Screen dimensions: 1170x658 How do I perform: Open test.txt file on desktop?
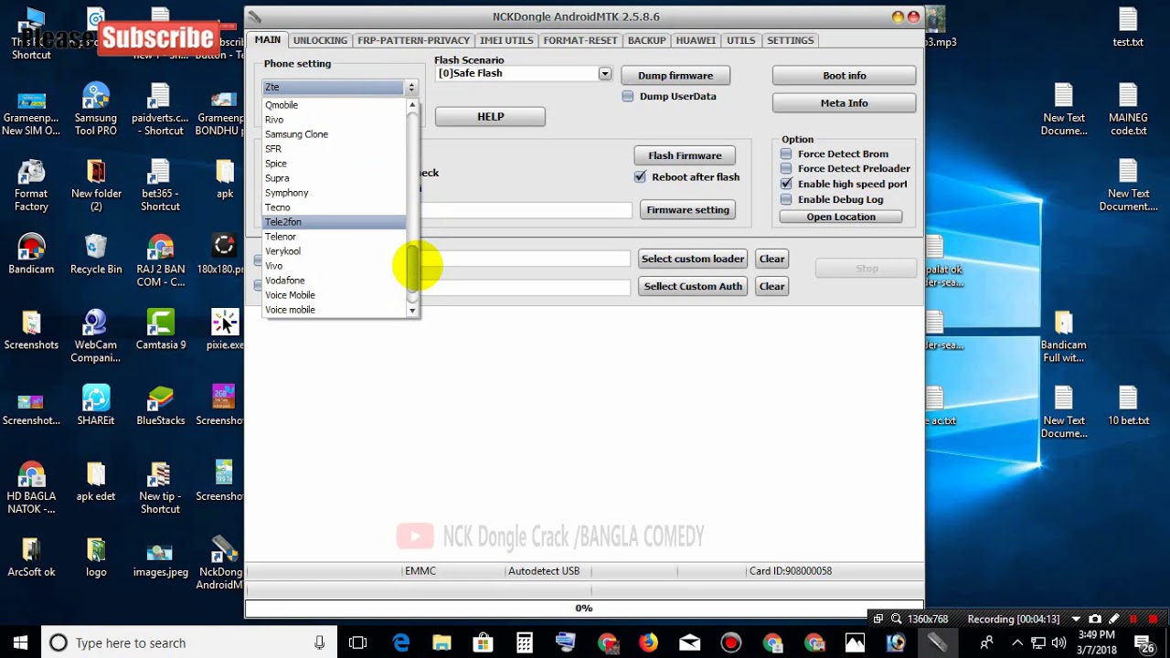(1128, 27)
